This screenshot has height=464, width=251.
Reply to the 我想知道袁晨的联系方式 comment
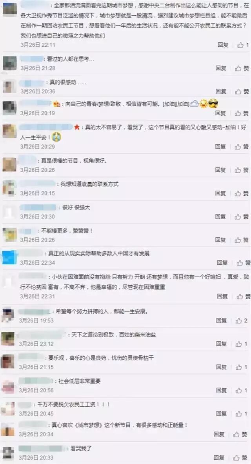click(x=220, y=193)
